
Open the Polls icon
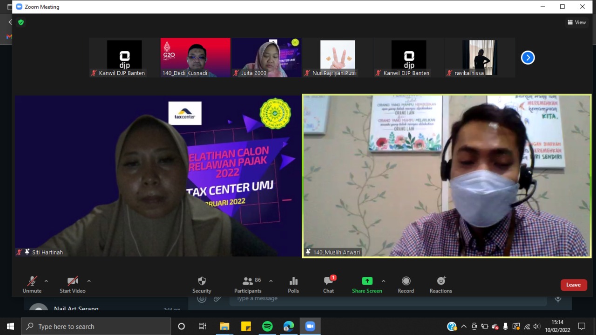click(x=293, y=284)
